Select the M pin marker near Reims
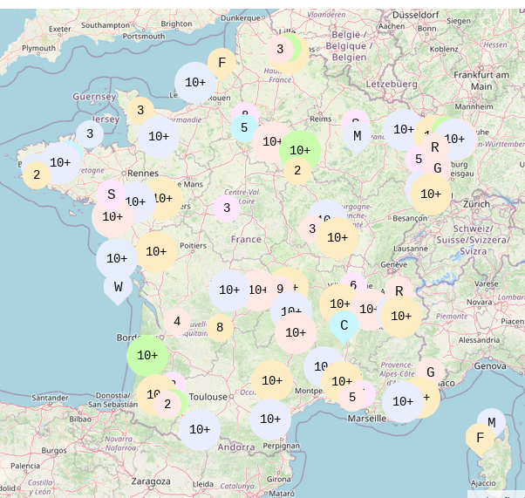 357,136
